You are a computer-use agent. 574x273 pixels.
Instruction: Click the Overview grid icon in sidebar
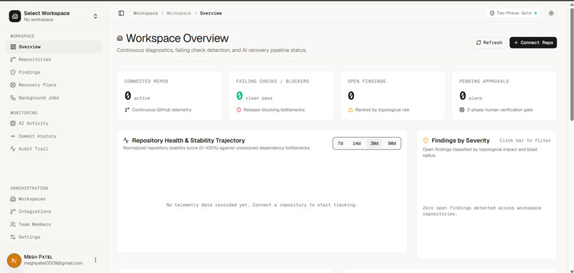pyautogui.click(x=13, y=47)
